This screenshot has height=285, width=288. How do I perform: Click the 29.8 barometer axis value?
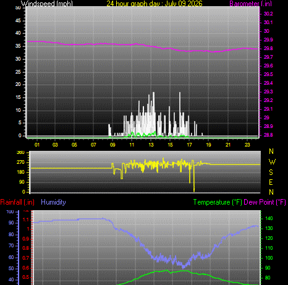coord(268,48)
